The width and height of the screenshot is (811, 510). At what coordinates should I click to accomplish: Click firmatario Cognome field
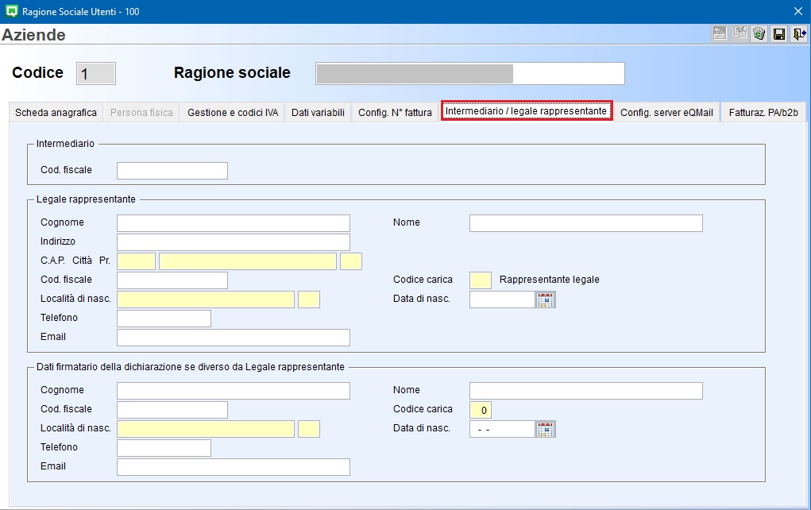pyautogui.click(x=234, y=391)
